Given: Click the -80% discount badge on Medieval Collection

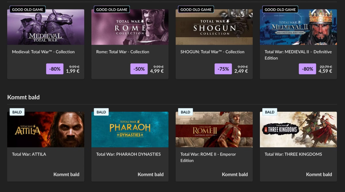Looking at the screenshot, I should coord(55,69).
